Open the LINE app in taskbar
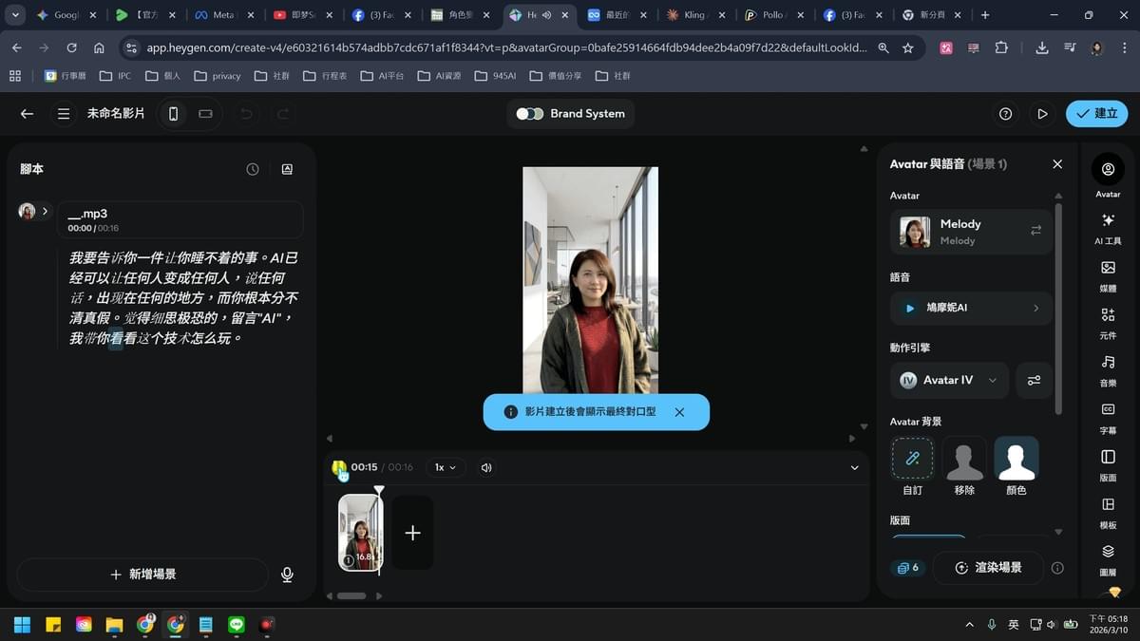 click(x=237, y=624)
